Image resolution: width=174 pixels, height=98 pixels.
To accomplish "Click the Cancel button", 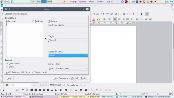I will click(x=74, y=78).
